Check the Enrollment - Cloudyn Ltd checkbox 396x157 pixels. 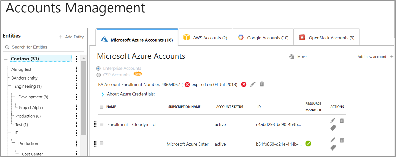102,124
